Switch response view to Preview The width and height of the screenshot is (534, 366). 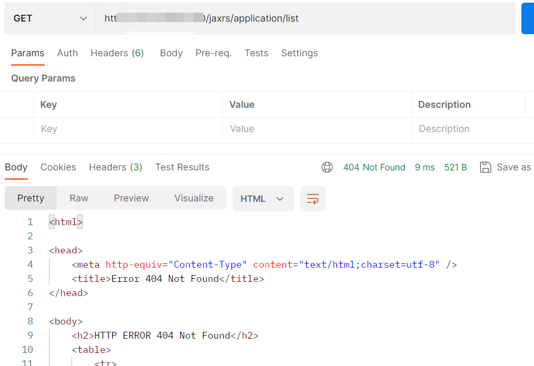pyautogui.click(x=131, y=198)
